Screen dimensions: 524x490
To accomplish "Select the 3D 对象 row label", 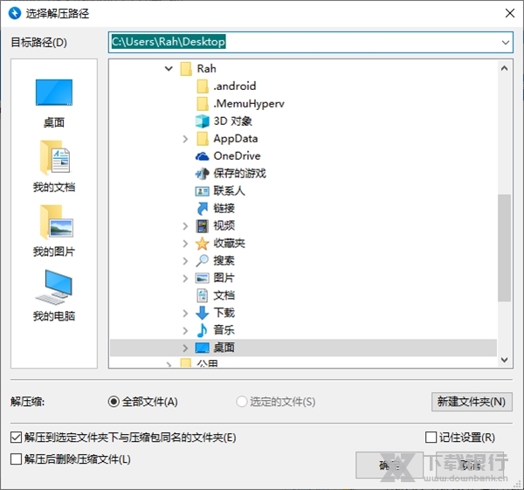I will pyautogui.click(x=233, y=121).
